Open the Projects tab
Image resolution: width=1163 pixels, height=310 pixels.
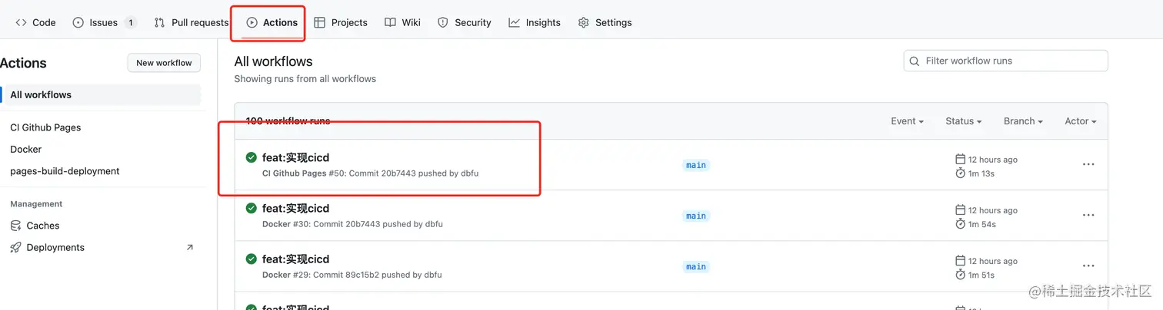(341, 22)
